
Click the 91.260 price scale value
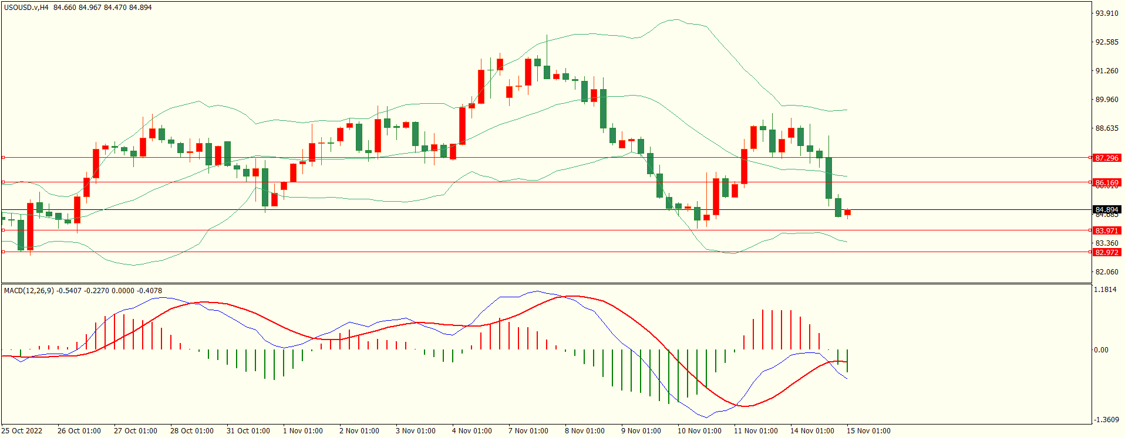pyautogui.click(x=1107, y=70)
